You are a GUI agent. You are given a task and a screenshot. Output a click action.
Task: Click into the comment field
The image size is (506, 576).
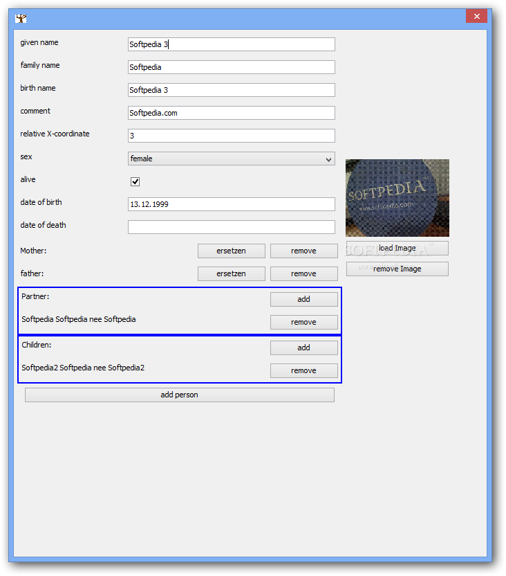pyautogui.click(x=232, y=113)
